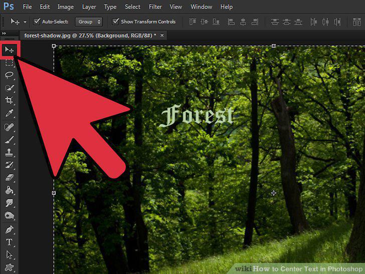Select the Quick Selection tool
This screenshot has height=274, width=365.
(10, 88)
